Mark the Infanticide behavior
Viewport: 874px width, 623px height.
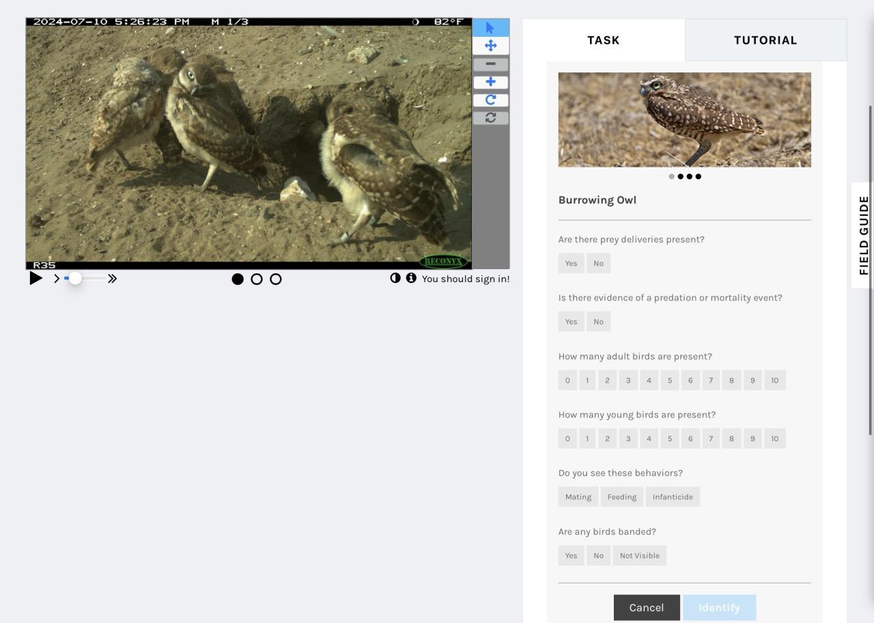click(673, 497)
